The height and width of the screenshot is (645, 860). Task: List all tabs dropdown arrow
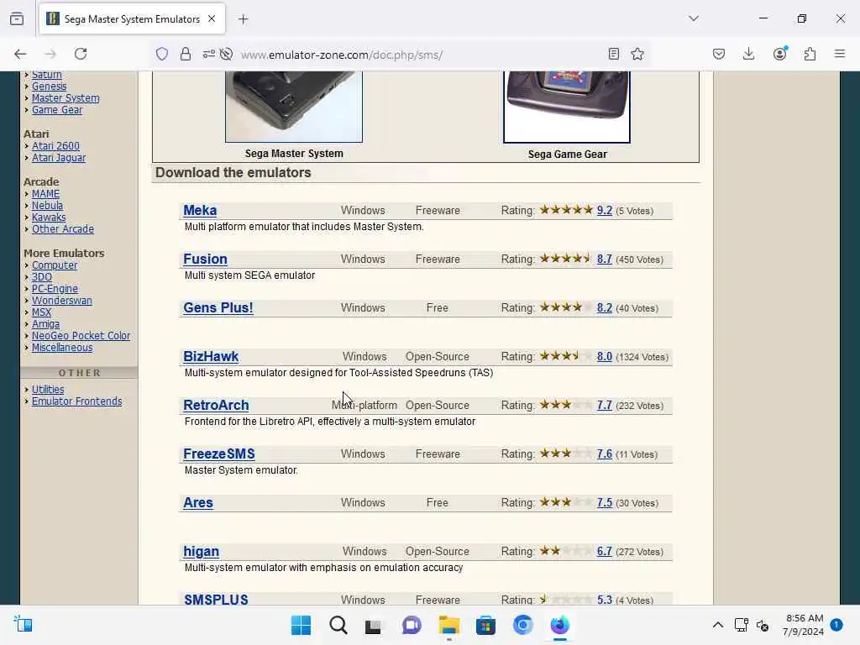[694, 18]
